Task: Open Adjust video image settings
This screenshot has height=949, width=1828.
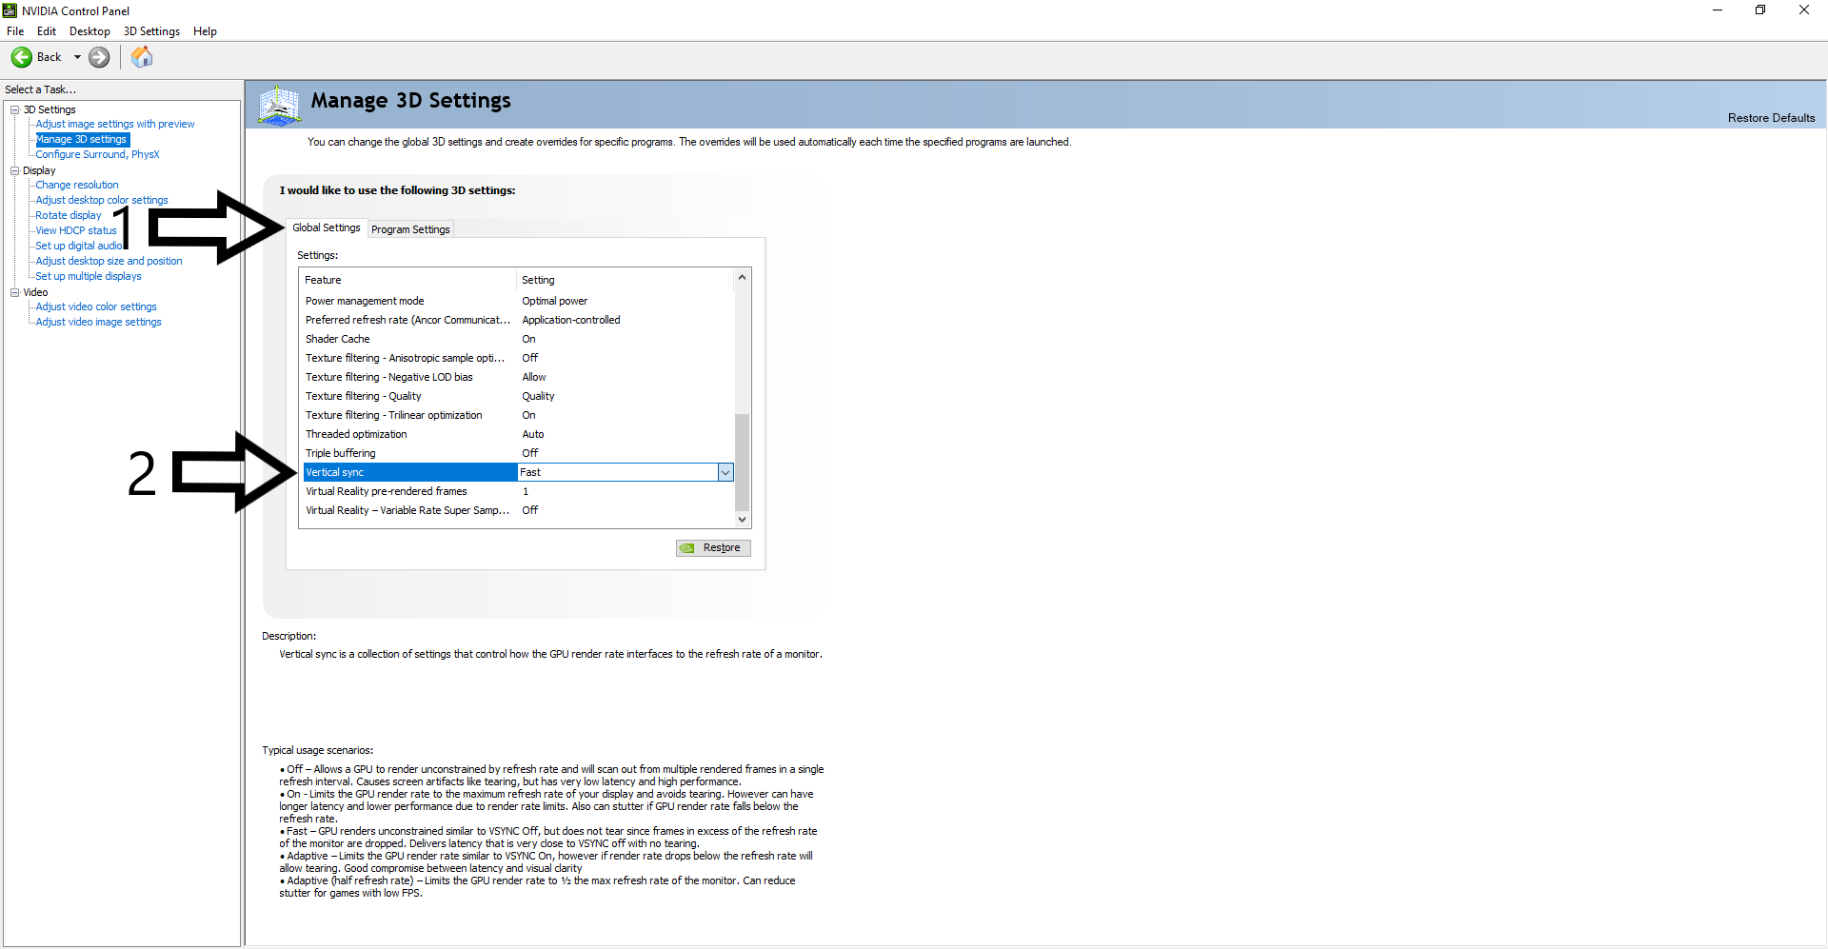Action: (99, 322)
